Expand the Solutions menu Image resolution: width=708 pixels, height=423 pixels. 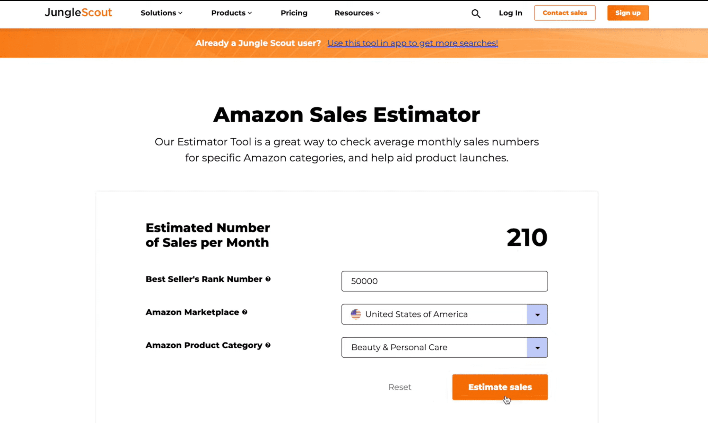(161, 13)
